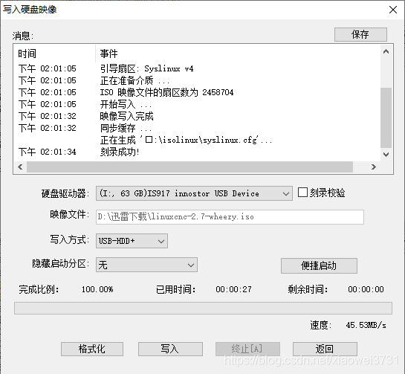Screen dimensions: 405x374
Task: Click the 写入 button
Action: pyautogui.click(x=170, y=349)
